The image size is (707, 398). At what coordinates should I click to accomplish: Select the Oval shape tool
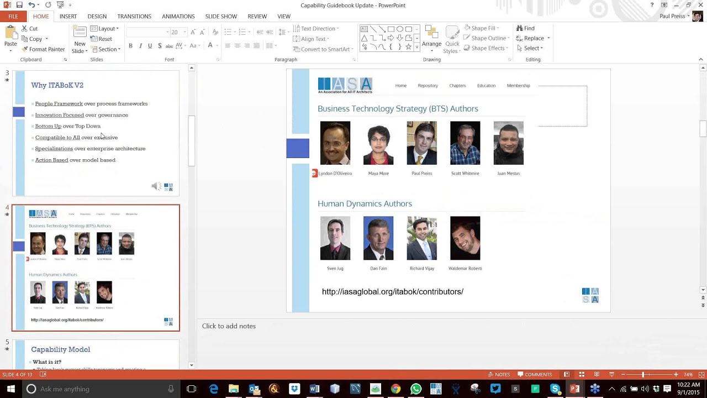tap(400, 29)
